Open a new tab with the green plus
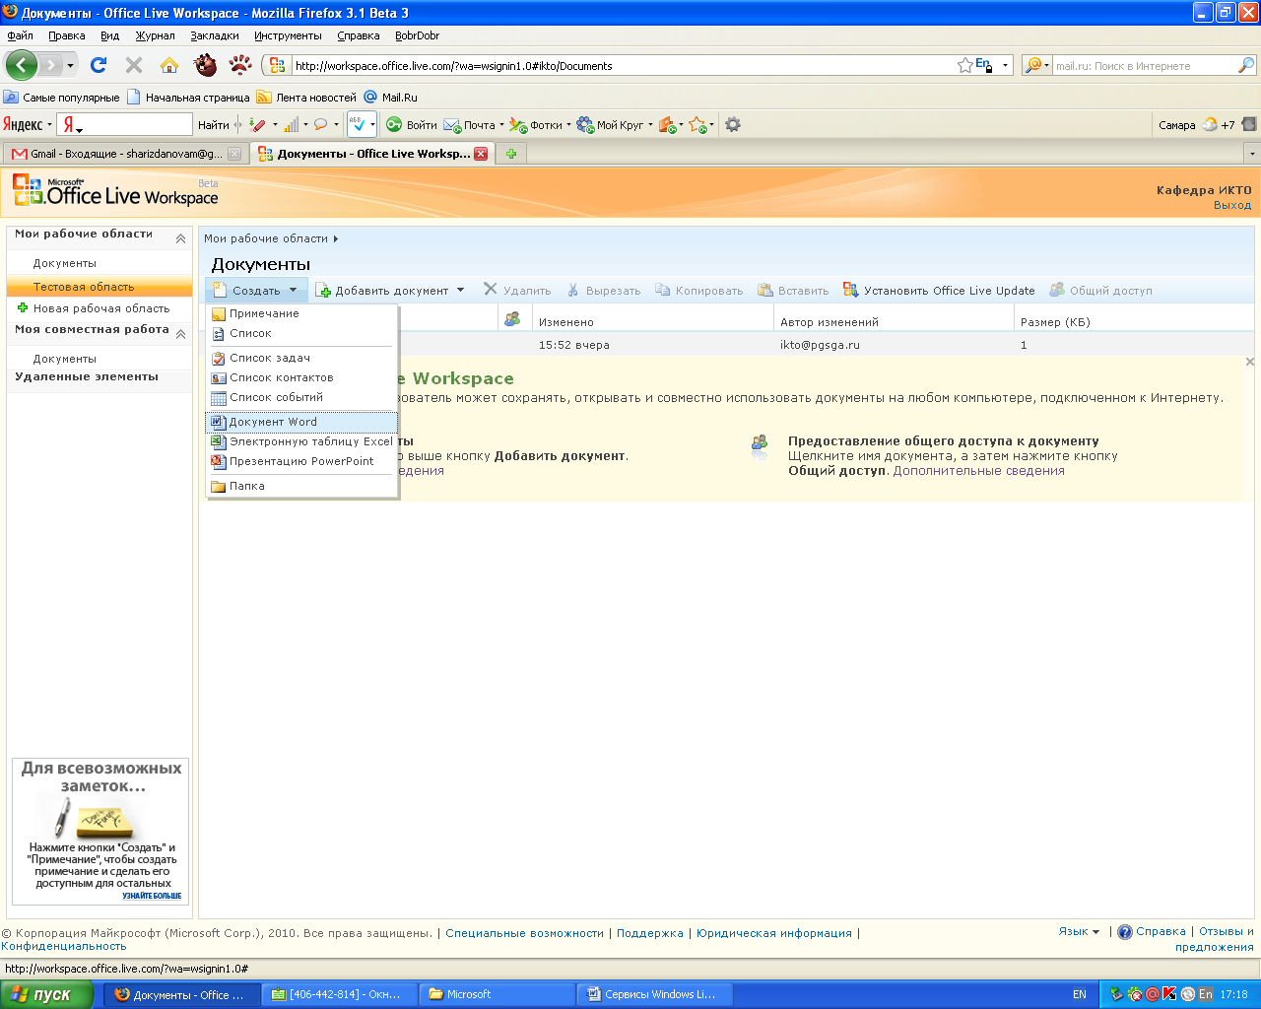 511,154
